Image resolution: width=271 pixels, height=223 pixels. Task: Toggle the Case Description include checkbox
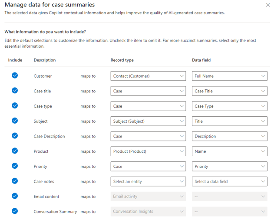(15, 136)
